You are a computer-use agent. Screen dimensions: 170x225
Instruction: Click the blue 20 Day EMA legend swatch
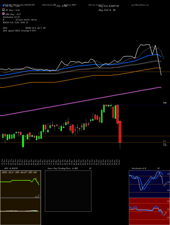pos(3,6)
